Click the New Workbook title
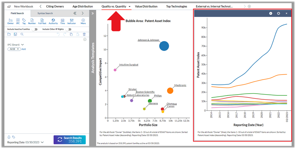 (24, 6)
